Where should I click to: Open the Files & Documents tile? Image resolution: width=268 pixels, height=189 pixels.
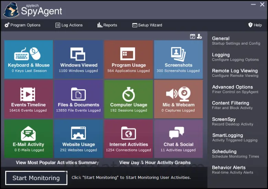(x=78, y=99)
